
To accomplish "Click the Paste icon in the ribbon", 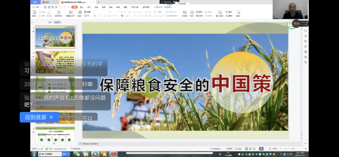I will pyautogui.click(x=34, y=13).
